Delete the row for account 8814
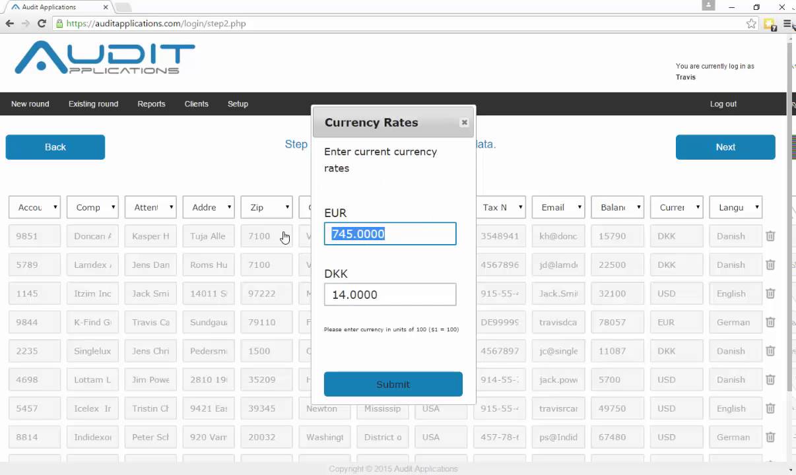 770,437
